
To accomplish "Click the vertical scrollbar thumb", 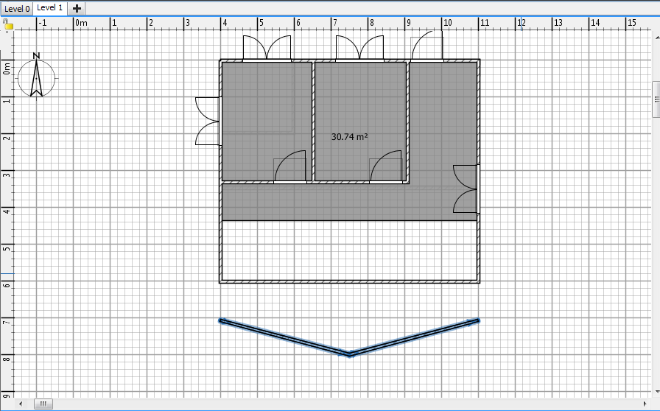I will (x=656, y=99).
